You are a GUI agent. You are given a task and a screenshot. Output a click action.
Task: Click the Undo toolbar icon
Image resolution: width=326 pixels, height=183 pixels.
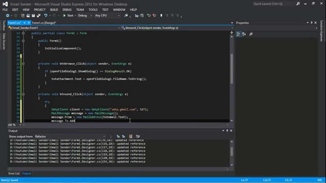click(x=46, y=16)
